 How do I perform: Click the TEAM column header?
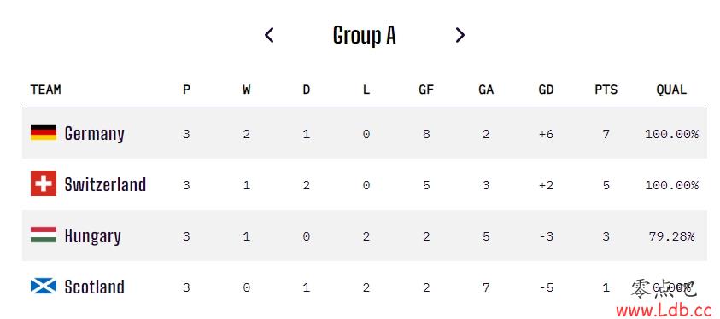[45, 90]
